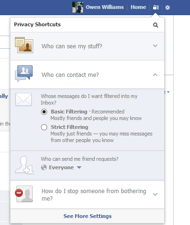Expand Who can see my stuff chevron
190x225 pixels.
coord(155,46)
